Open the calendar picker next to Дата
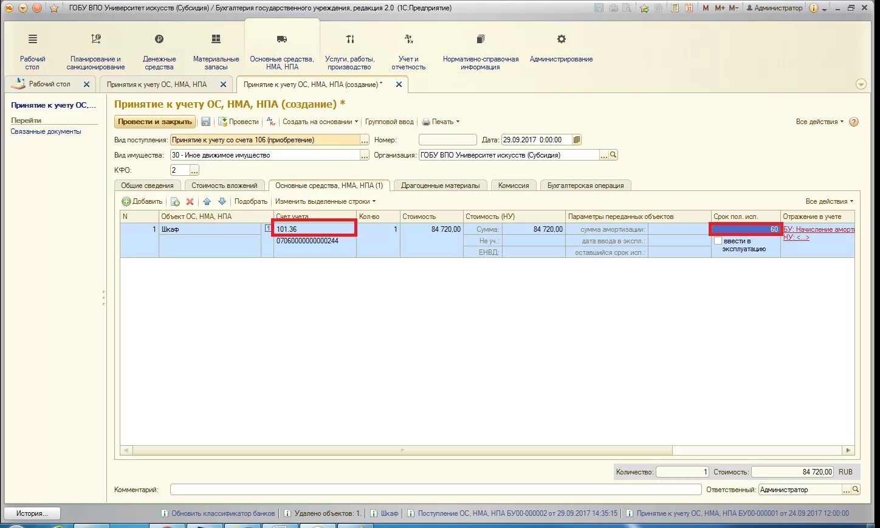Image resolution: width=880 pixels, height=528 pixels. click(x=577, y=139)
